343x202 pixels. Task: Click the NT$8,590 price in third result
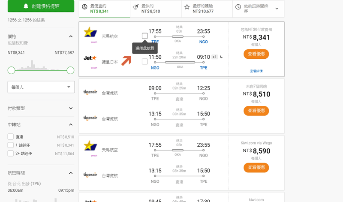coord(256,151)
